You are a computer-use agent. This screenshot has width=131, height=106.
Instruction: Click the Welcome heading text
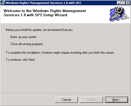coord(45,13)
